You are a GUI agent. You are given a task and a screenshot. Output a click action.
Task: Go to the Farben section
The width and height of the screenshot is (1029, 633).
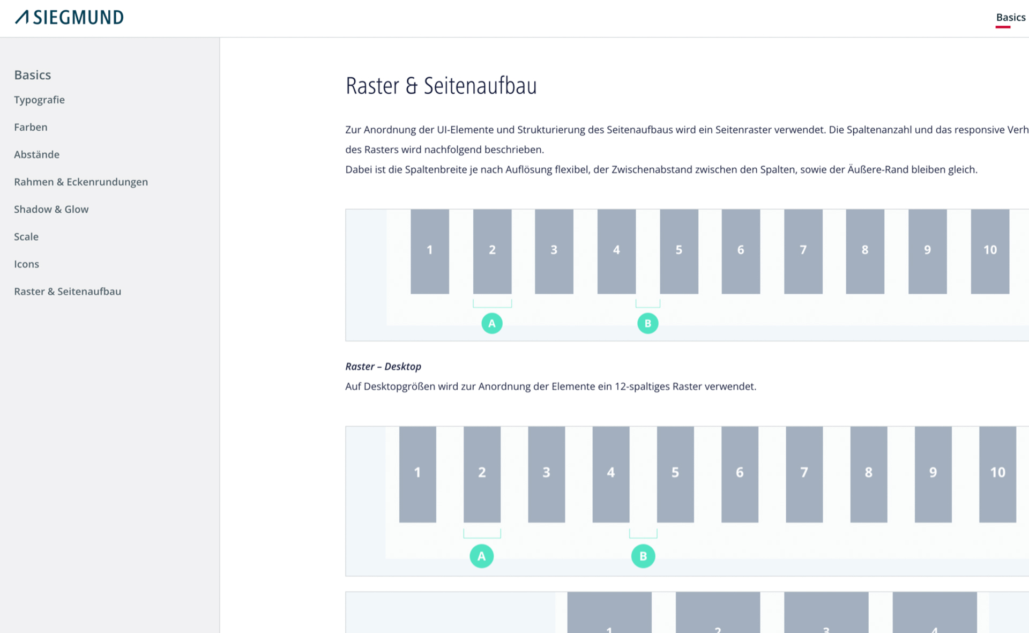(31, 127)
